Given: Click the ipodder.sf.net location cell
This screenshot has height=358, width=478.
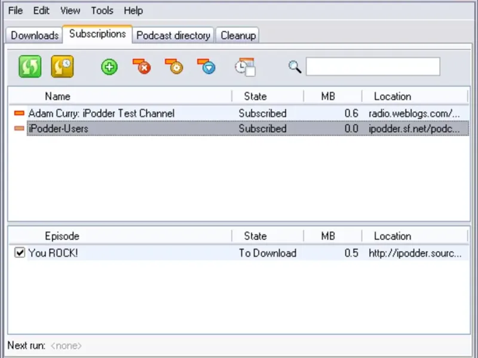Looking at the screenshot, I should (x=414, y=128).
